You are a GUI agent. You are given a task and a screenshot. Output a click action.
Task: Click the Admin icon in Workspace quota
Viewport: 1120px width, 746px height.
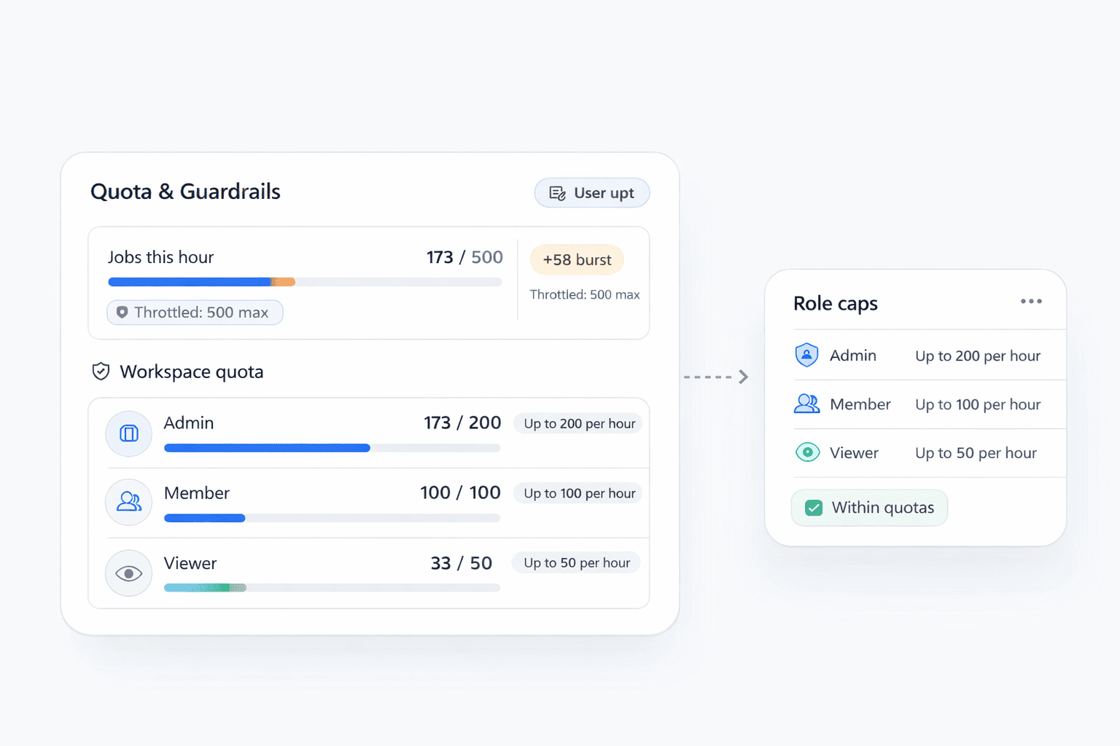pos(129,433)
